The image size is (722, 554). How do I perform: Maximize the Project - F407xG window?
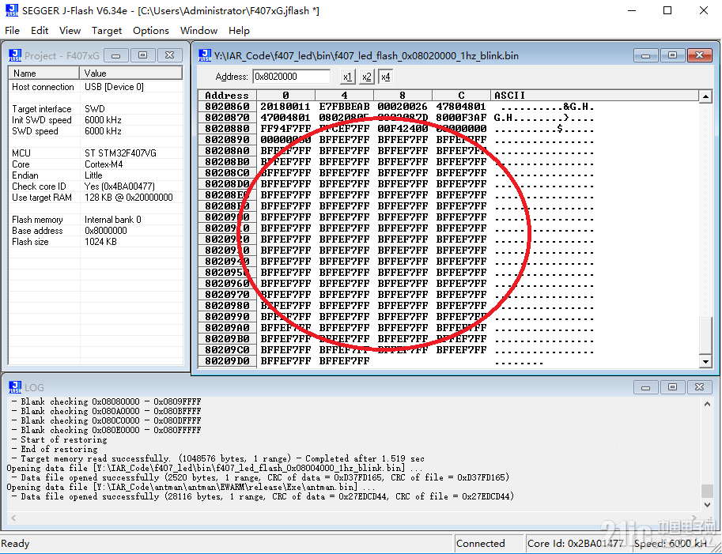(143, 55)
